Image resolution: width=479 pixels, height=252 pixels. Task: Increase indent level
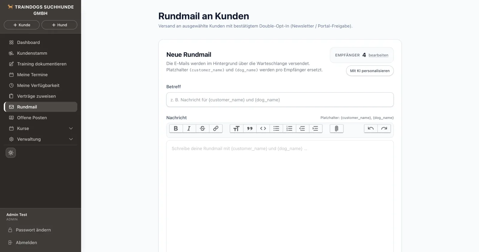(316, 129)
